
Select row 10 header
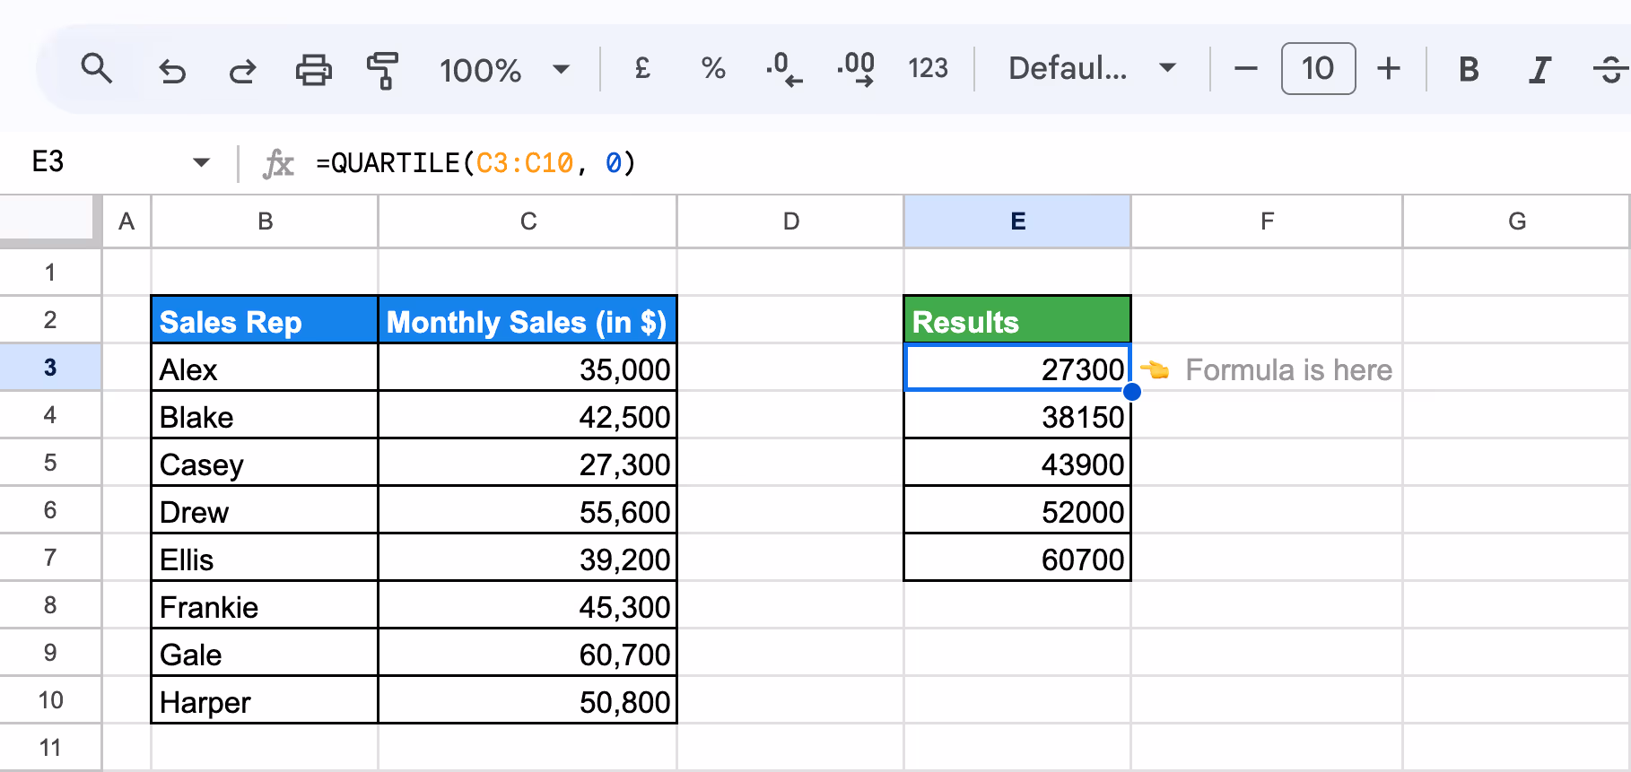50,700
